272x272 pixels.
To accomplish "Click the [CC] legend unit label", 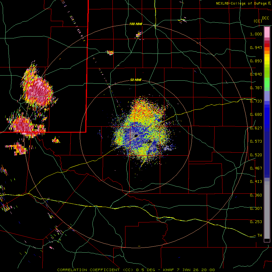I will click(258, 21).
